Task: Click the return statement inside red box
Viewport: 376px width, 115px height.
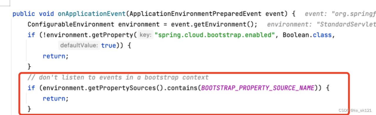Action: pyautogui.click(x=56, y=99)
